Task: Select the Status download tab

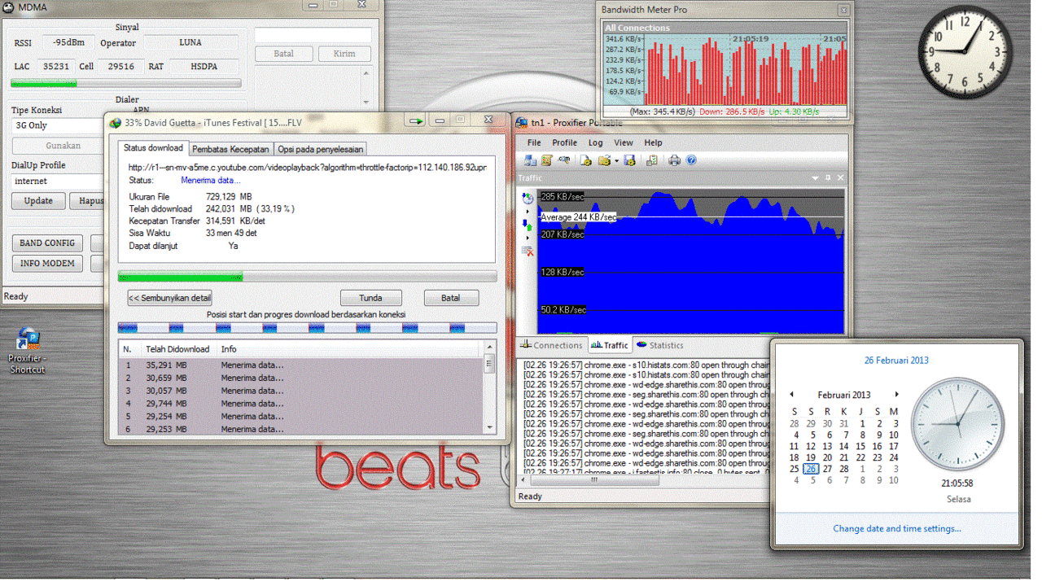Action: [153, 148]
